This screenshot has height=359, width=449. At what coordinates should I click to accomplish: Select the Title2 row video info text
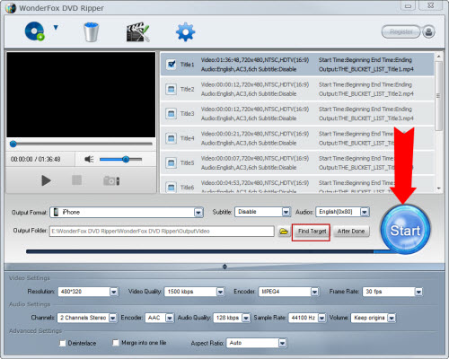[255, 84]
